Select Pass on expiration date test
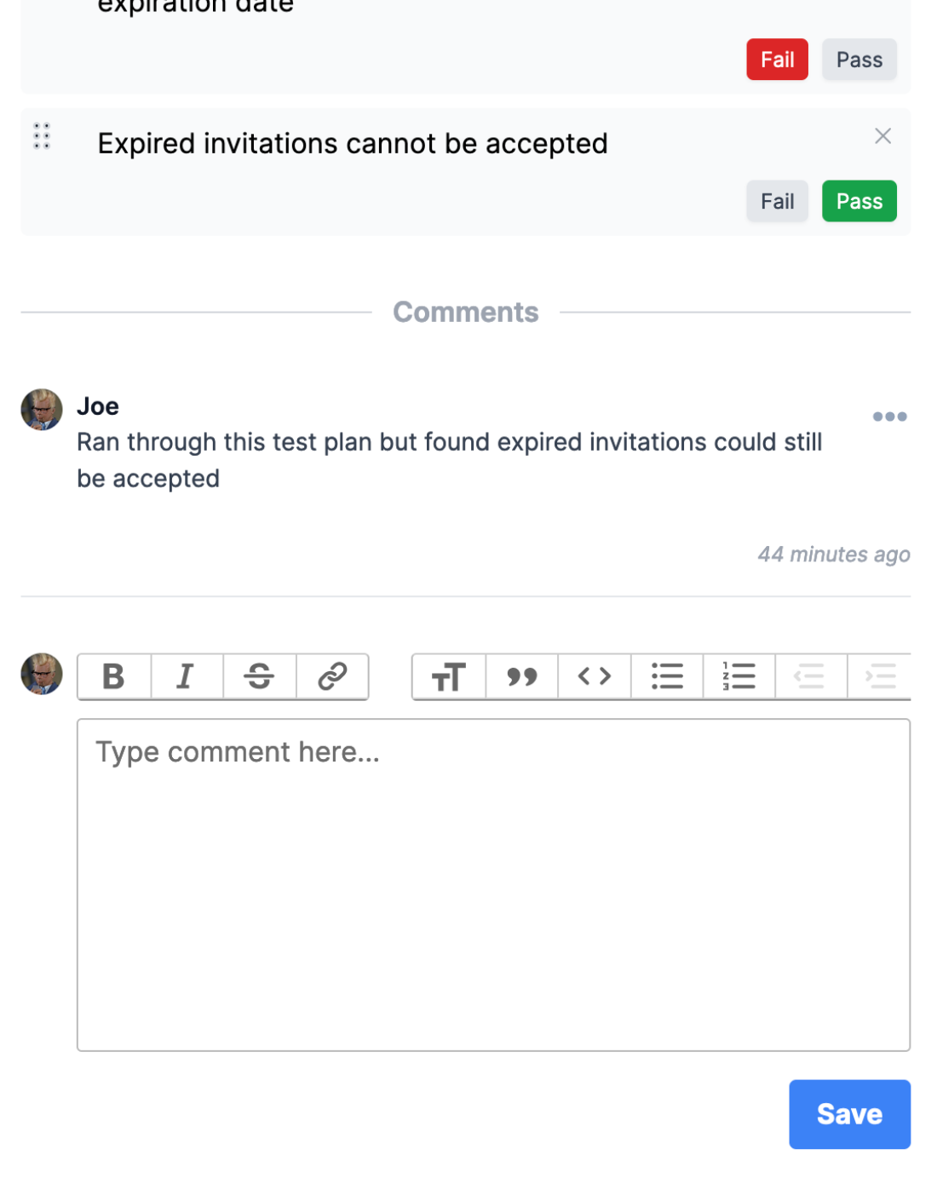 point(859,60)
